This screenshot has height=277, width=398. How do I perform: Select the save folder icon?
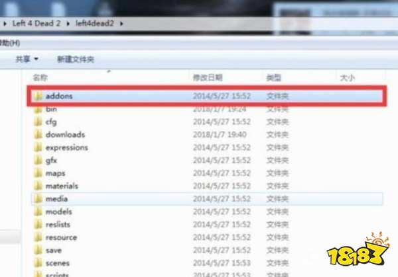(38, 251)
